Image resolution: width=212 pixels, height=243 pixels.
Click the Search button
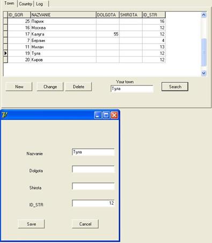click(175, 87)
